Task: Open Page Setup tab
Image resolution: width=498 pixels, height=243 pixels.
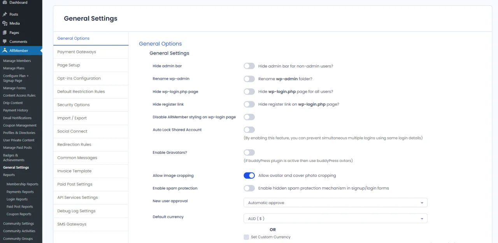Action: [x=91, y=65]
